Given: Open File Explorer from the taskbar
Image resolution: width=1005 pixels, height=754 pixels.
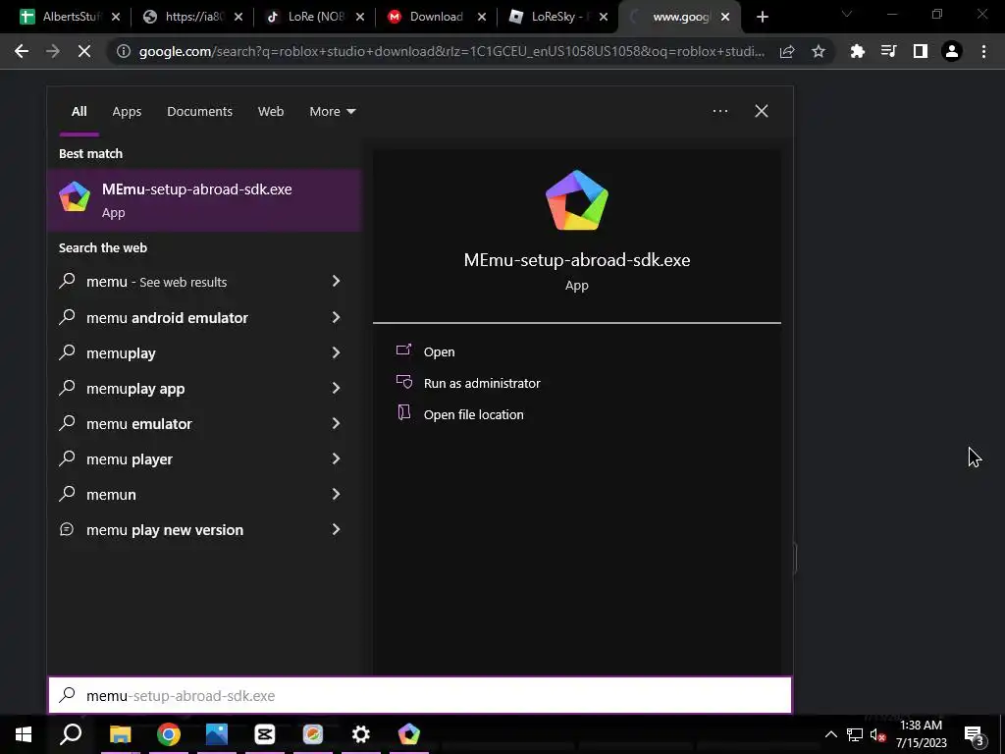Looking at the screenshot, I should [x=120, y=734].
